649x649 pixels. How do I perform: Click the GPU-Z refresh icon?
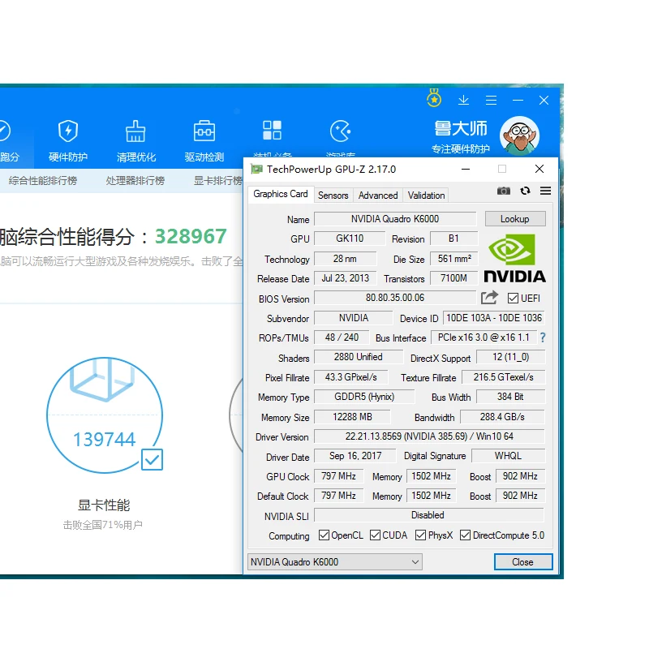525,191
